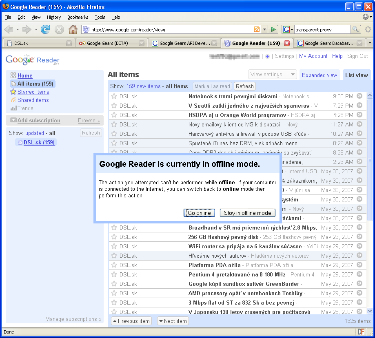Click the Firefox Forward arrow button

click(x=27, y=30)
